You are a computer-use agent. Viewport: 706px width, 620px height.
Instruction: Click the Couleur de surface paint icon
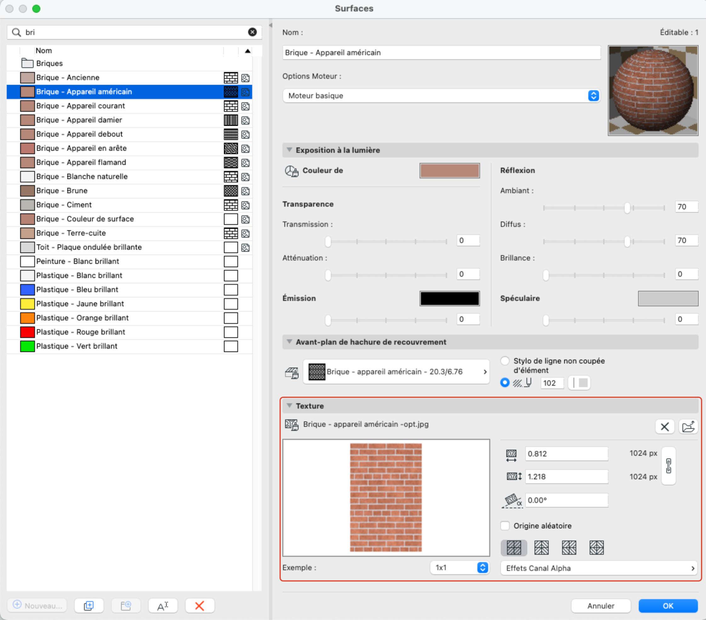tap(291, 171)
